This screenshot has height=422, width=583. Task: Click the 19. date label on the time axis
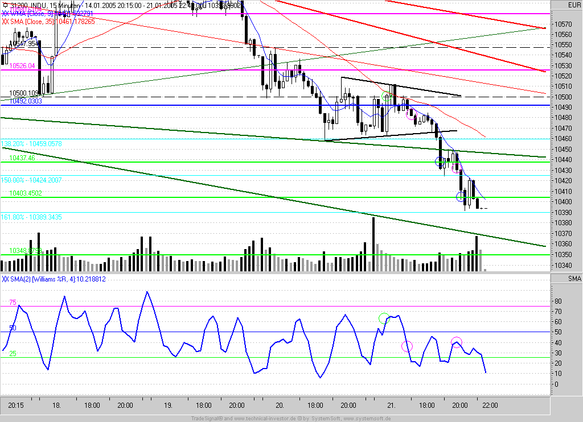click(168, 406)
